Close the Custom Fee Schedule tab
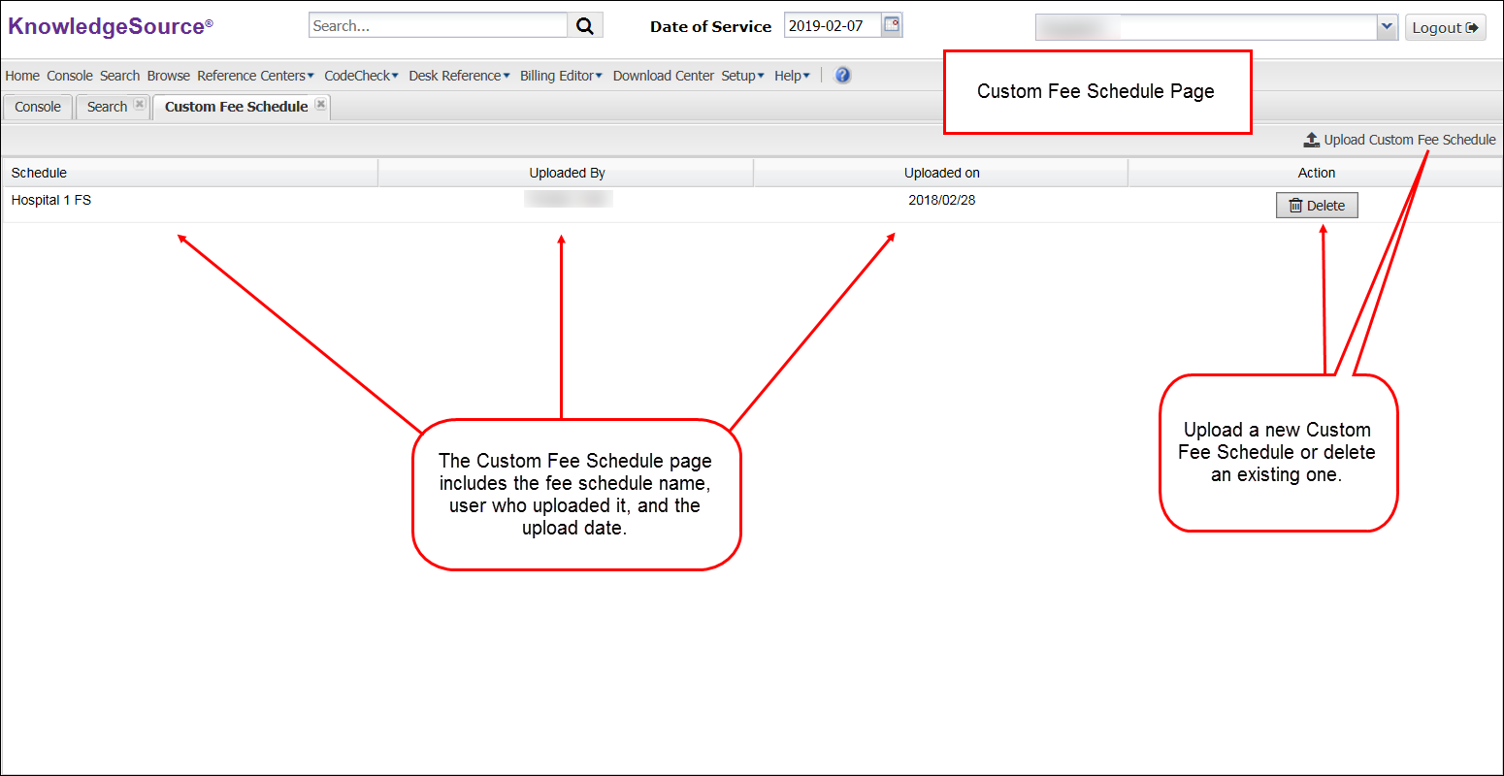Screen dimensions: 1504x776 pos(321,105)
